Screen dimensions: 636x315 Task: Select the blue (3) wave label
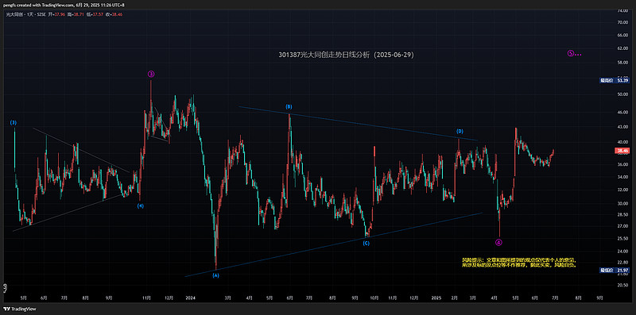pyautogui.click(x=14, y=122)
